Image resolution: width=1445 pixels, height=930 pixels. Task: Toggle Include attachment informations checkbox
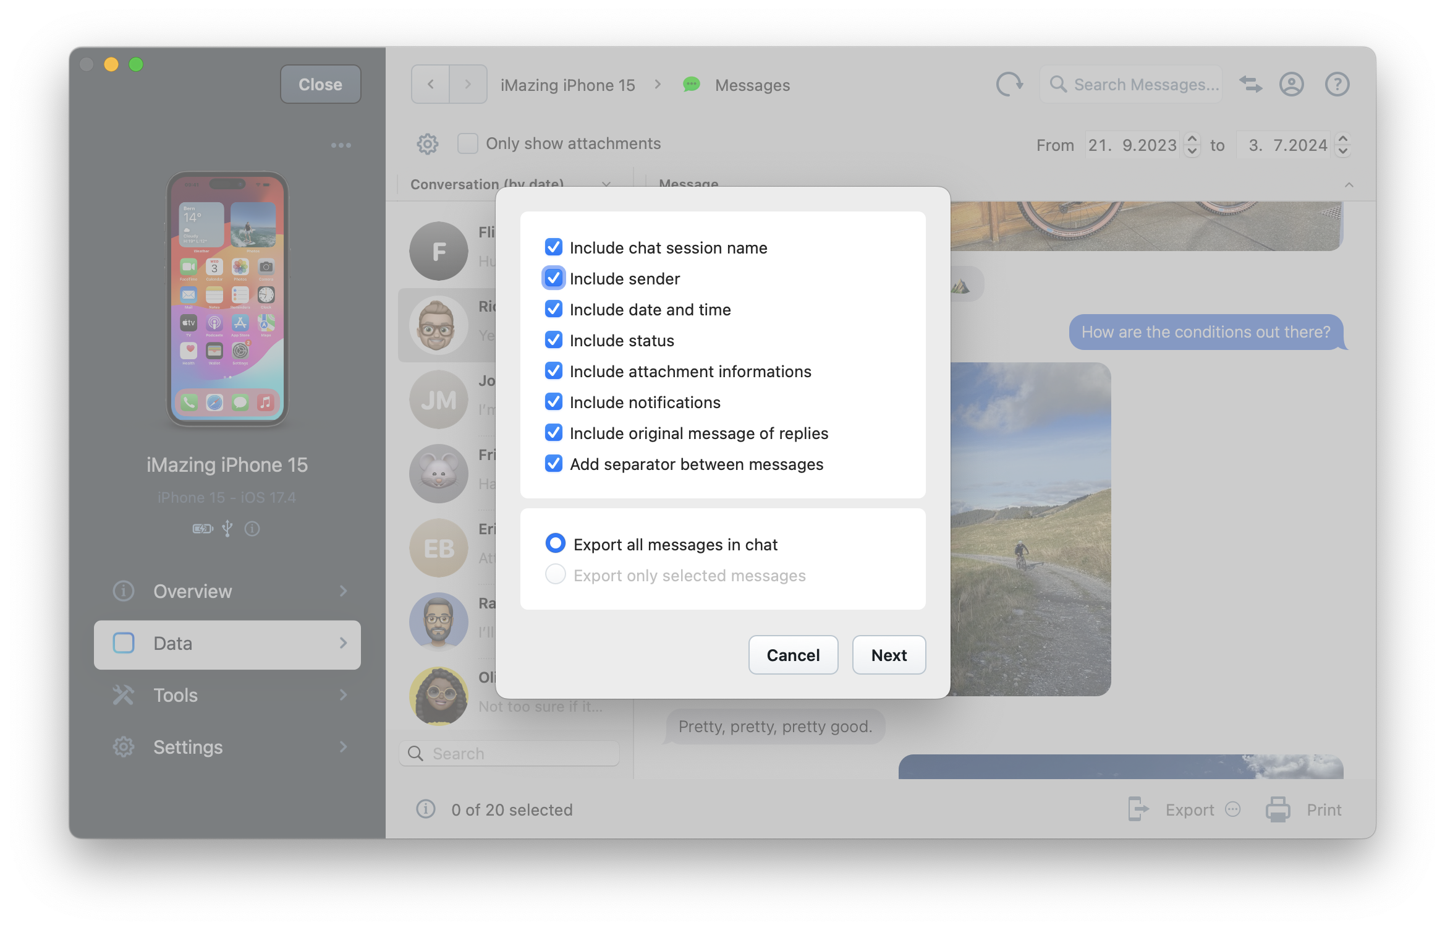(554, 371)
